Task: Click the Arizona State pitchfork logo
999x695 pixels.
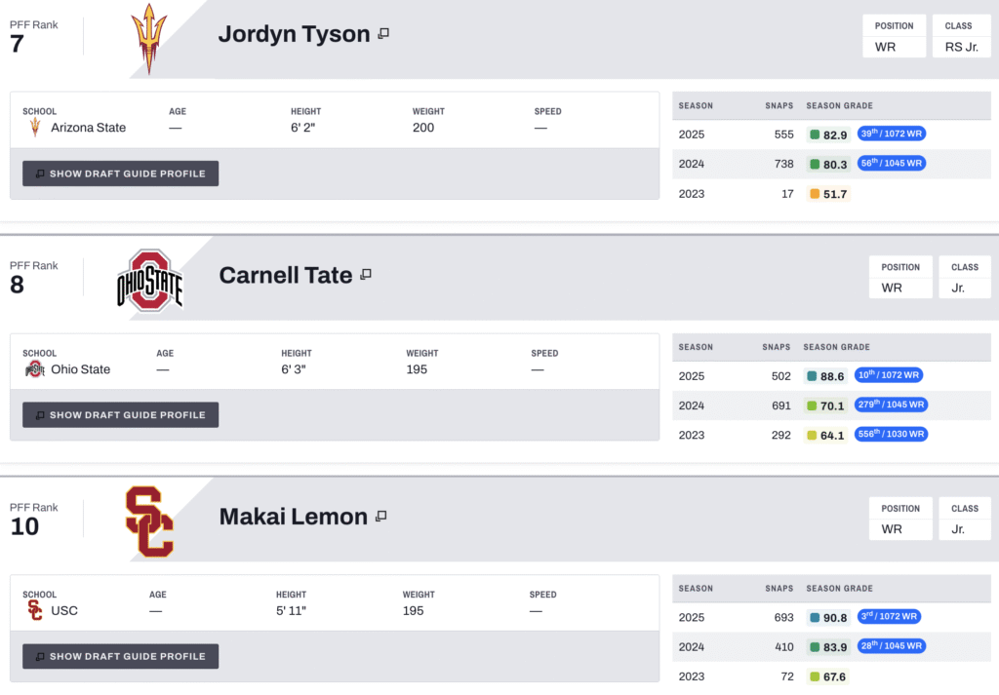Action: click(149, 39)
